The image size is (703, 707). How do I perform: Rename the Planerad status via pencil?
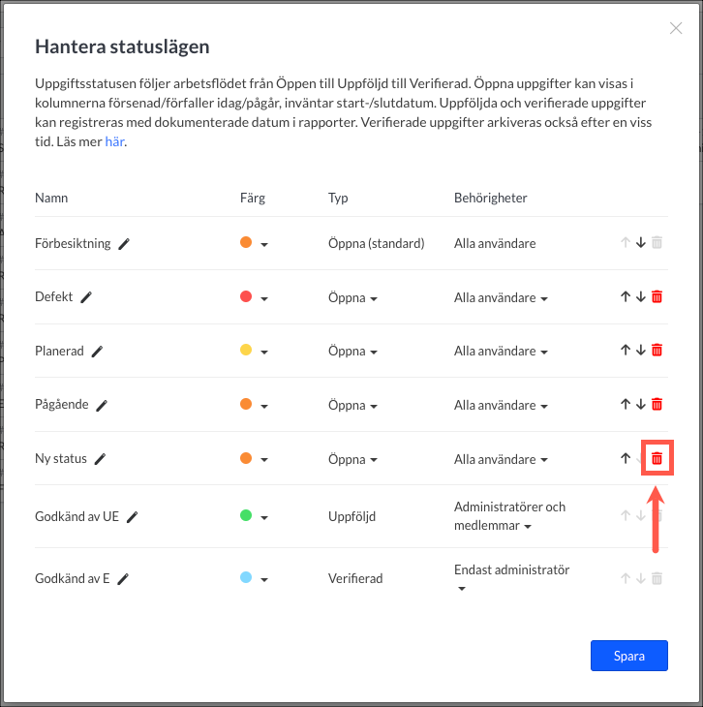pos(97,352)
